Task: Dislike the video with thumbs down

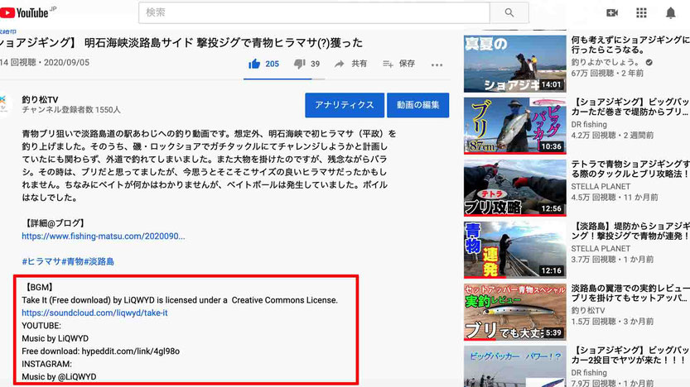Action: [x=299, y=64]
